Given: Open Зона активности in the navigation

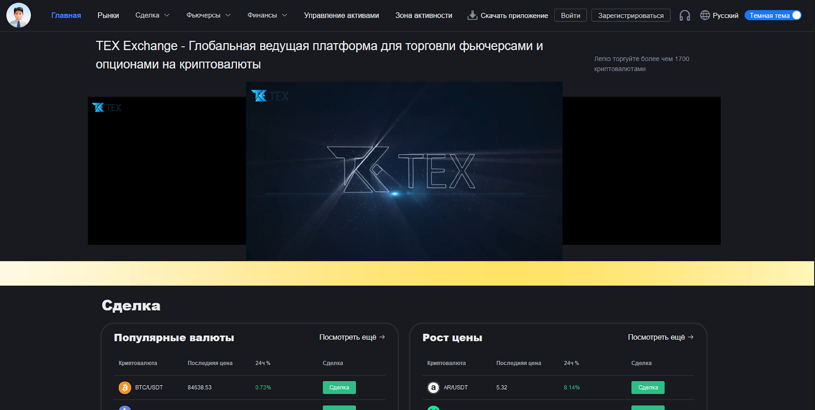Looking at the screenshot, I should pos(424,15).
